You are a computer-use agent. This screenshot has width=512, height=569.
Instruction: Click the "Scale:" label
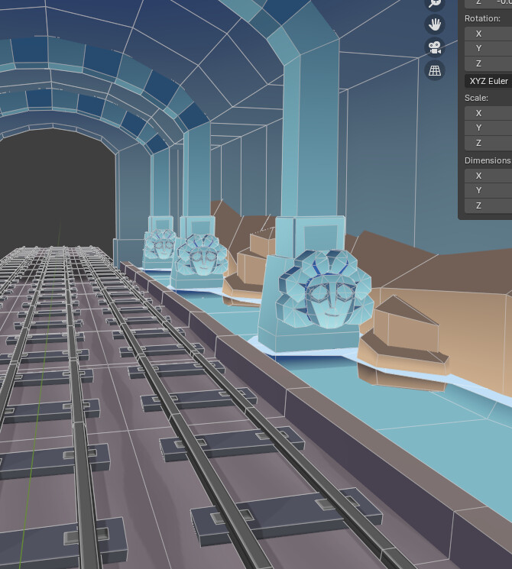coord(476,98)
